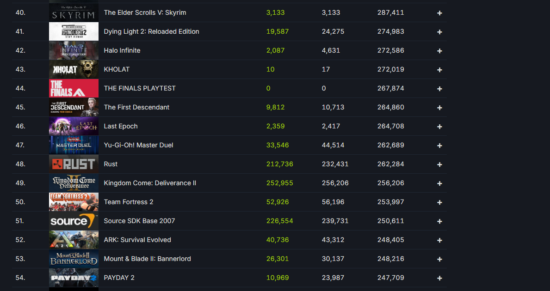Viewport: 550px width, 291px height.
Task: Add Yu-Gi-Oh! Master Duel with plus icon
Action: (439, 145)
